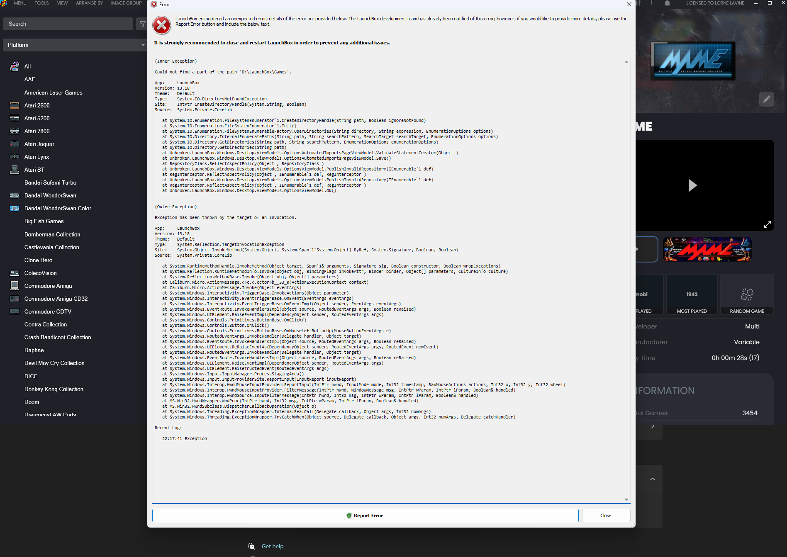Select the red MAME marquee thumbnail
This screenshot has width=787, height=557.
[707, 249]
